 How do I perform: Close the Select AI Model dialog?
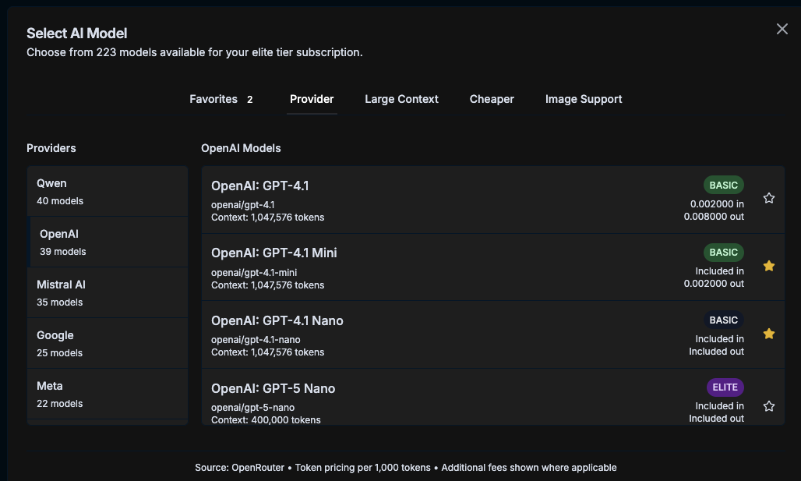[782, 29]
